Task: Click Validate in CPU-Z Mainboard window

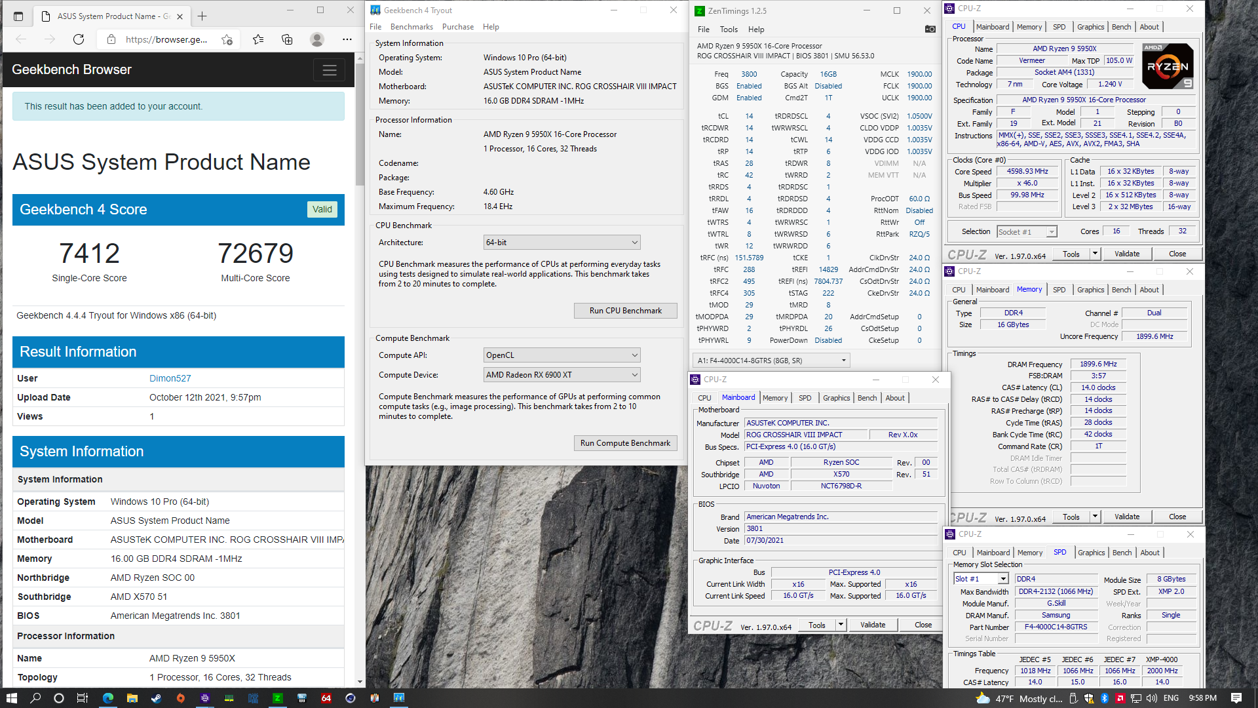Action: click(x=873, y=625)
